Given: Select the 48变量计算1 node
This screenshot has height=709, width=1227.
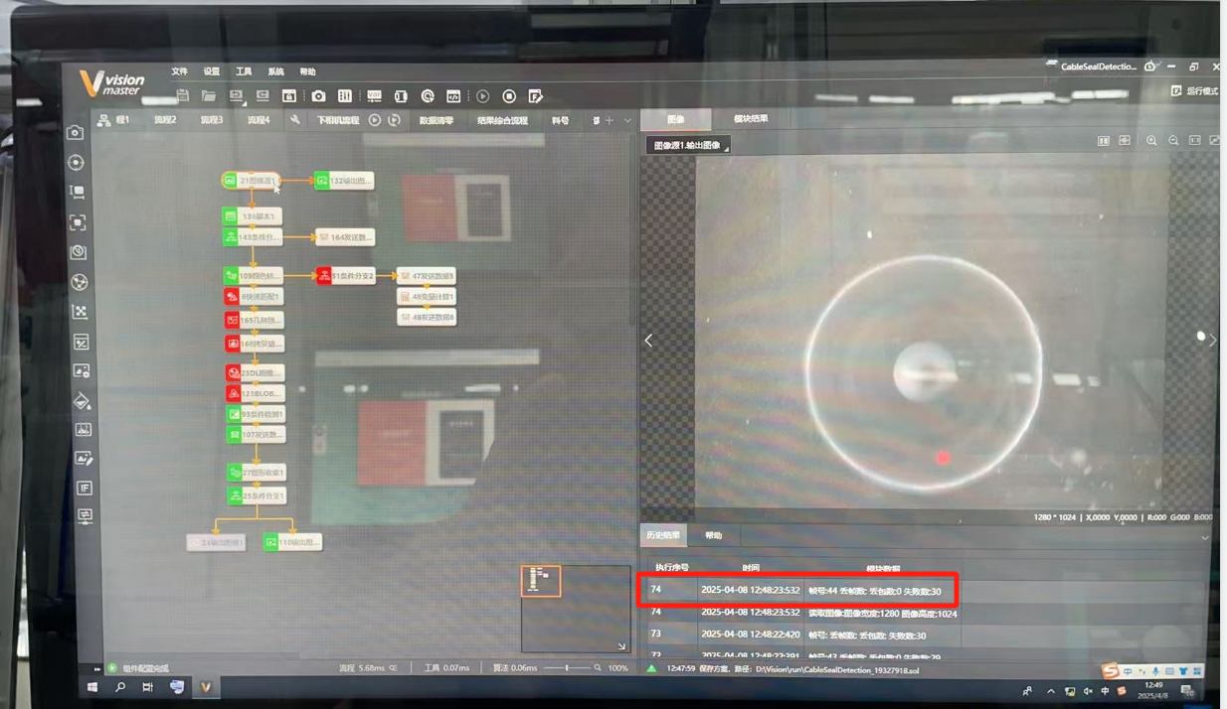Looking at the screenshot, I should pyautogui.click(x=427, y=296).
